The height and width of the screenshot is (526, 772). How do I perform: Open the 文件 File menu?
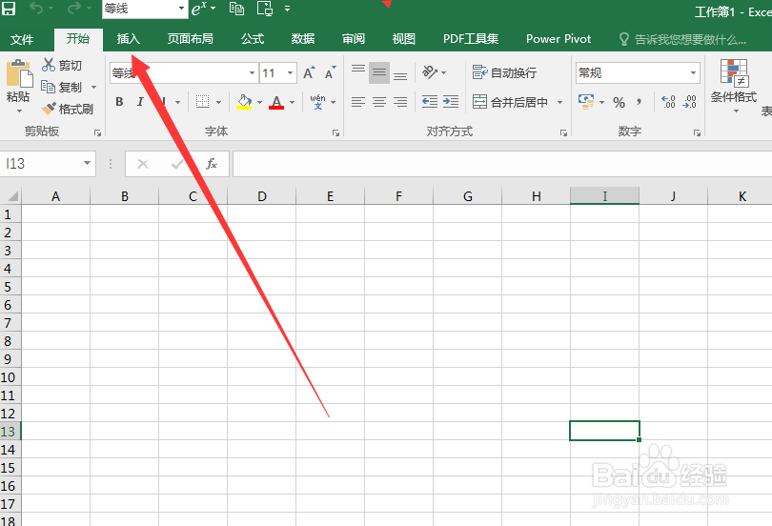click(22, 39)
